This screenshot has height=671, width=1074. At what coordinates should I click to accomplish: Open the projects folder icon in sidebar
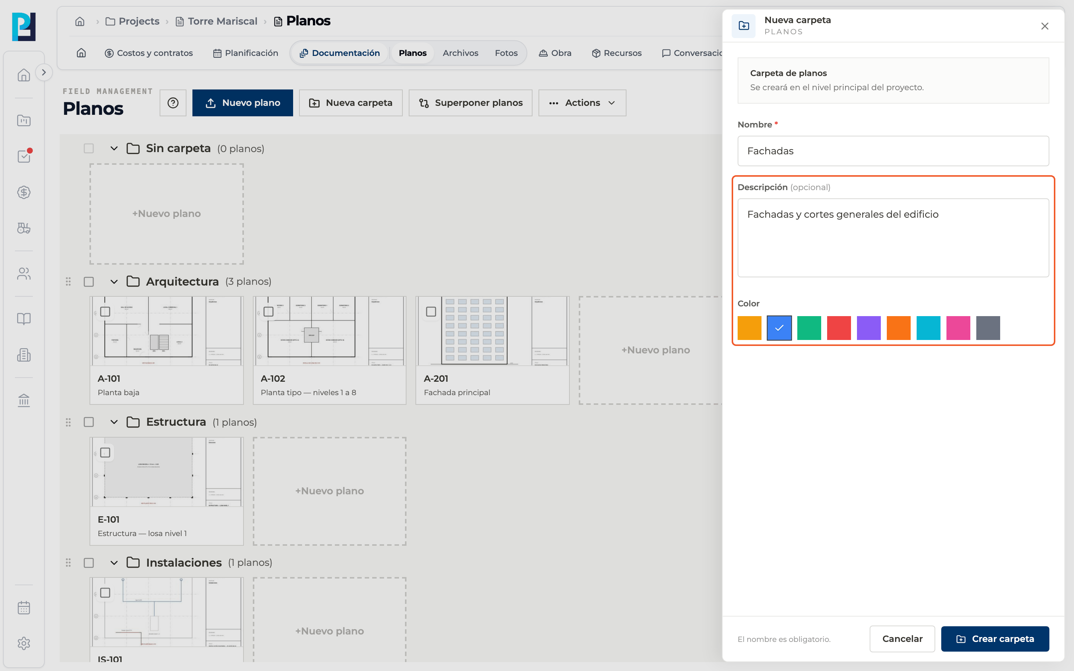(x=24, y=120)
